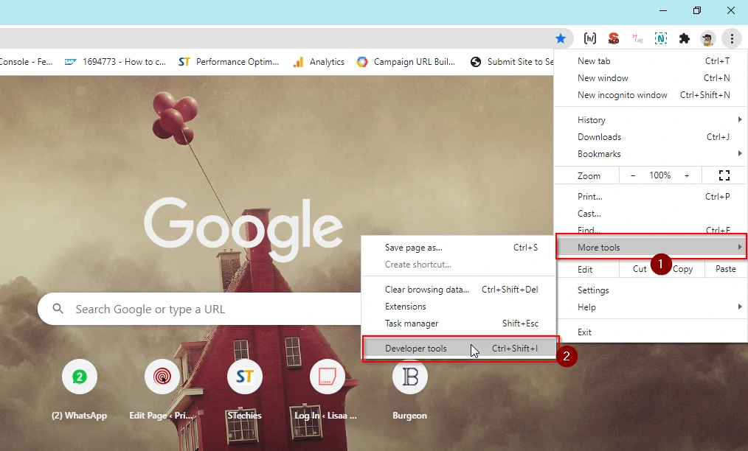Click Paste in the Edit row
This screenshot has width=748, height=451.
(726, 269)
